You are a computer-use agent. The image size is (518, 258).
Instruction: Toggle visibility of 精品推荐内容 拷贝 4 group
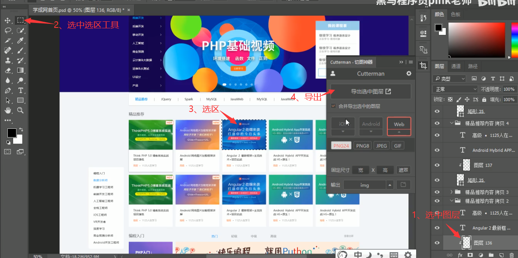coord(437,123)
